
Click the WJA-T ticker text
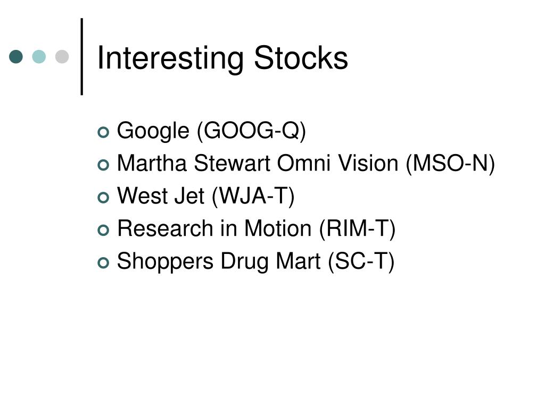(x=253, y=197)
